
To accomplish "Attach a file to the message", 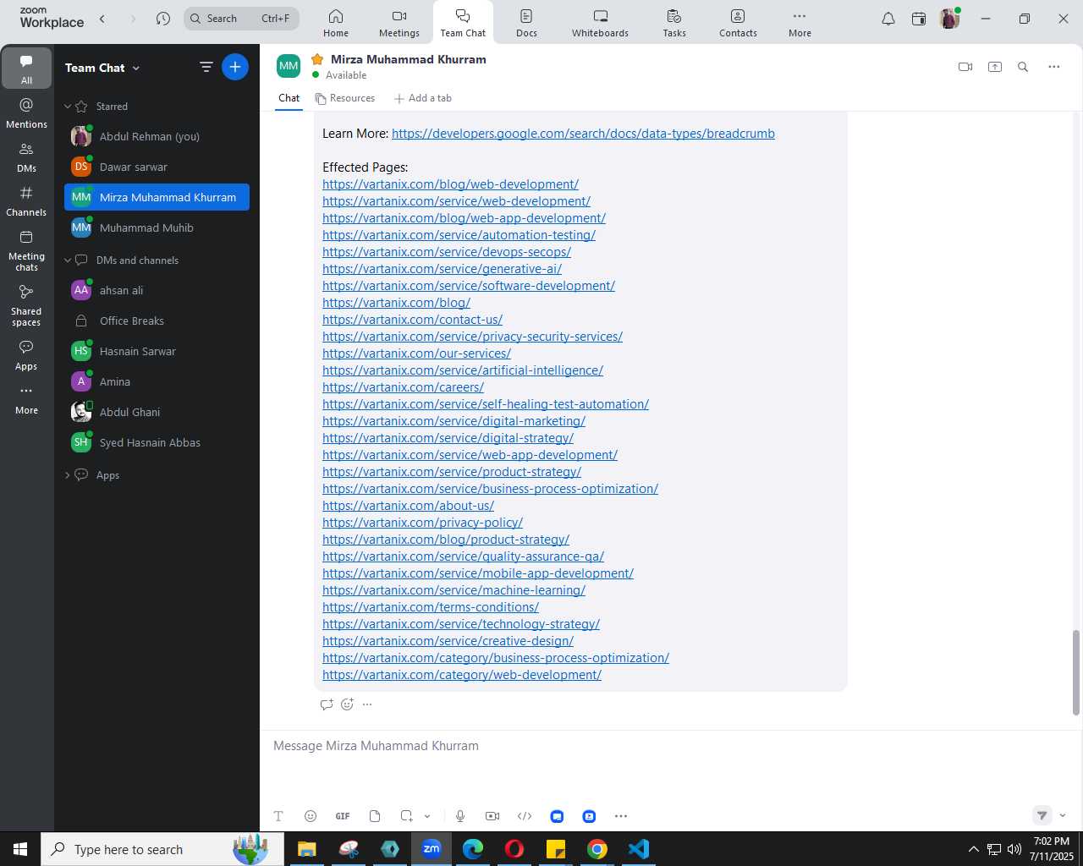I will [x=375, y=816].
